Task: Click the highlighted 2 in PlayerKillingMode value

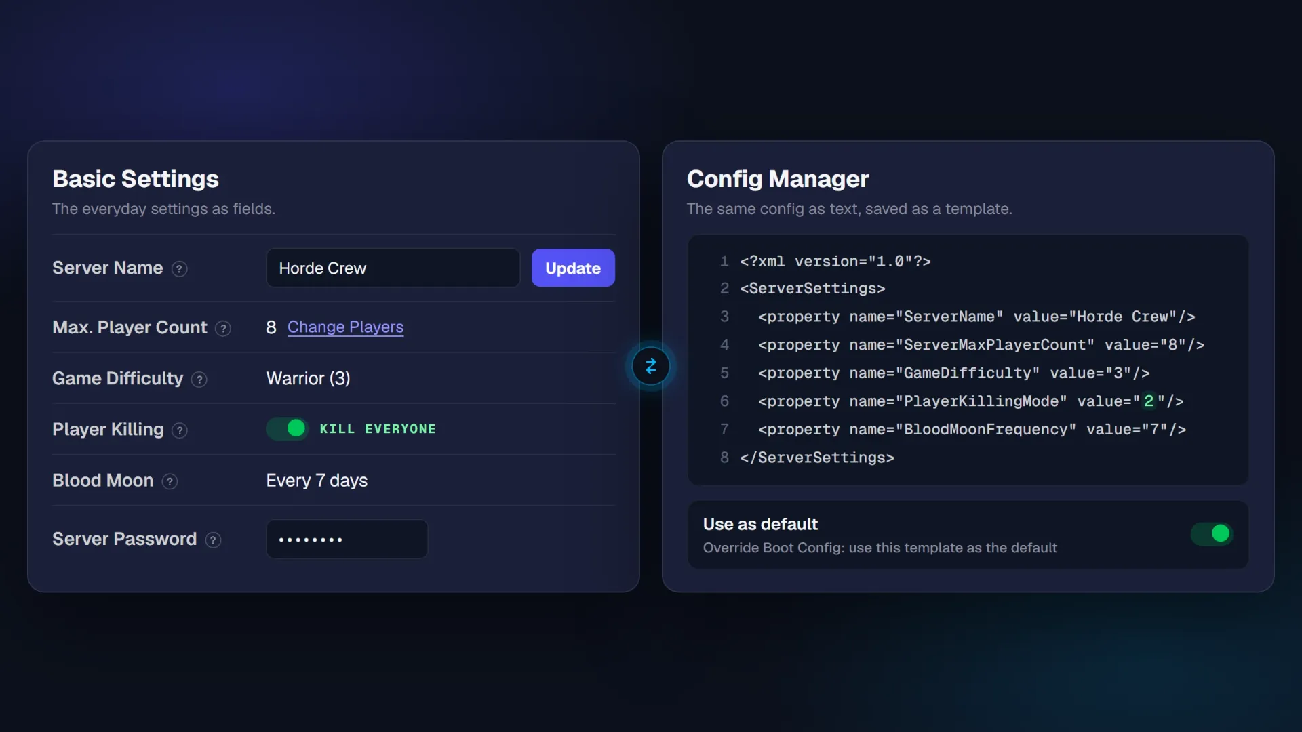Action: pyautogui.click(x=1149, y=401)
